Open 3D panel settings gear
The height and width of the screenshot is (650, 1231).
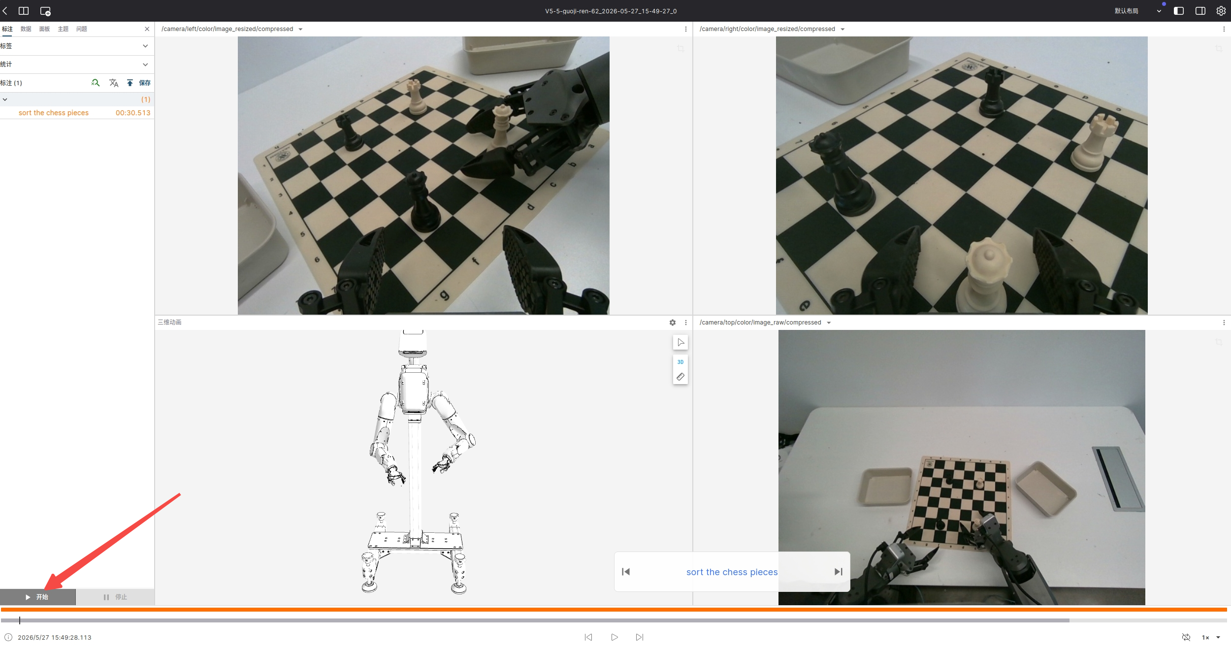pos(673,323)
